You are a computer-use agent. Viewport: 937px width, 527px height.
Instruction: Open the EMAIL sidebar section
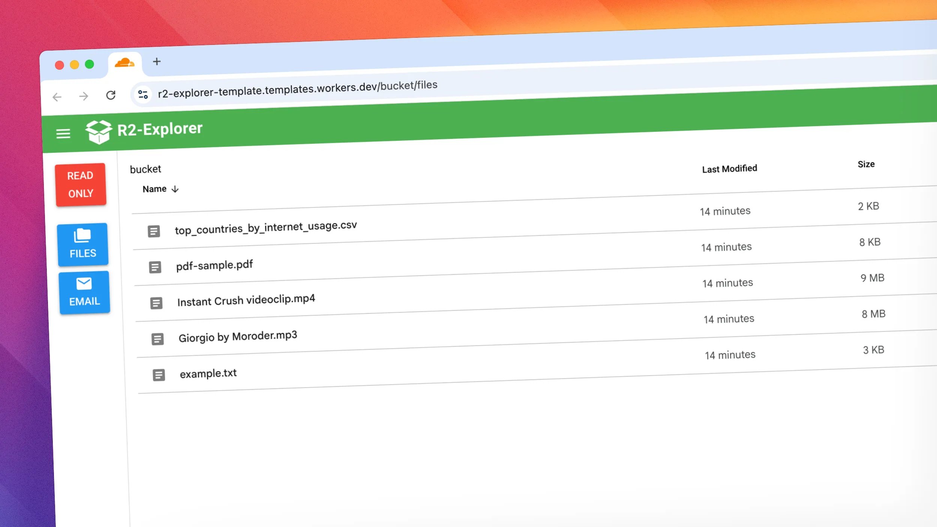point(84,292)
